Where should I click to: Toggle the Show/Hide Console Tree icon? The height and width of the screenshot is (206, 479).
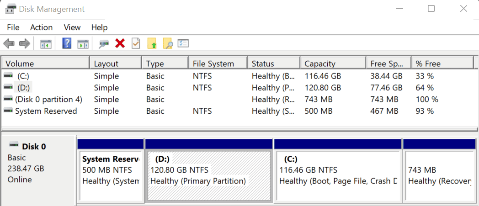46,44
